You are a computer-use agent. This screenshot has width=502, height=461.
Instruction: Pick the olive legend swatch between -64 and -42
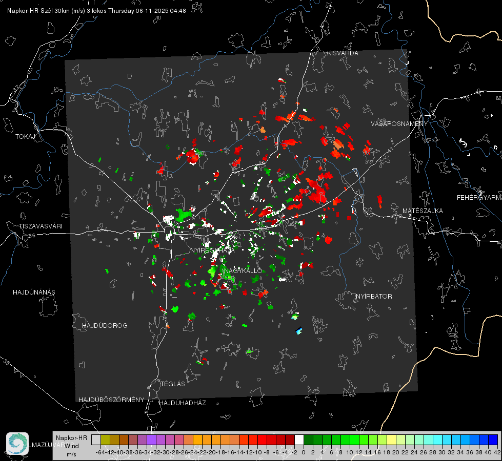(x=105, y=439)
